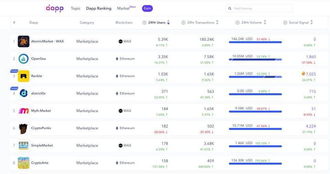Open the OpenSea app icon
Screen dimensions: 330x174
coord(24,58)
